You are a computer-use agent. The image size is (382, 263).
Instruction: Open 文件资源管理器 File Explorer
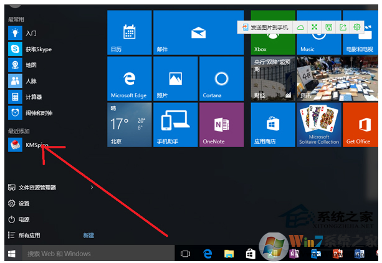(32, 188)
